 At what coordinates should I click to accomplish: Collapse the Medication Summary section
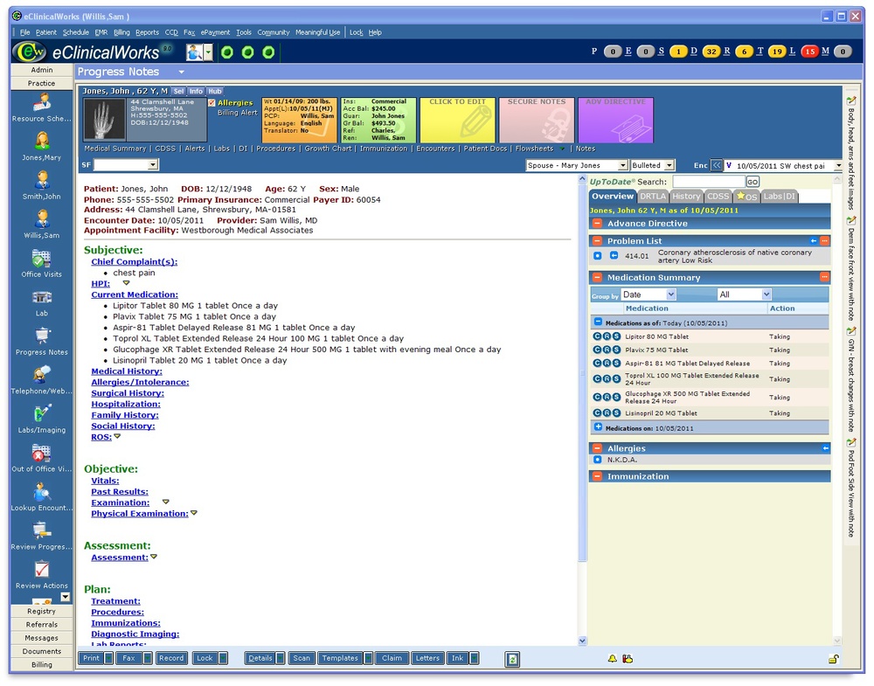[597, 278]
